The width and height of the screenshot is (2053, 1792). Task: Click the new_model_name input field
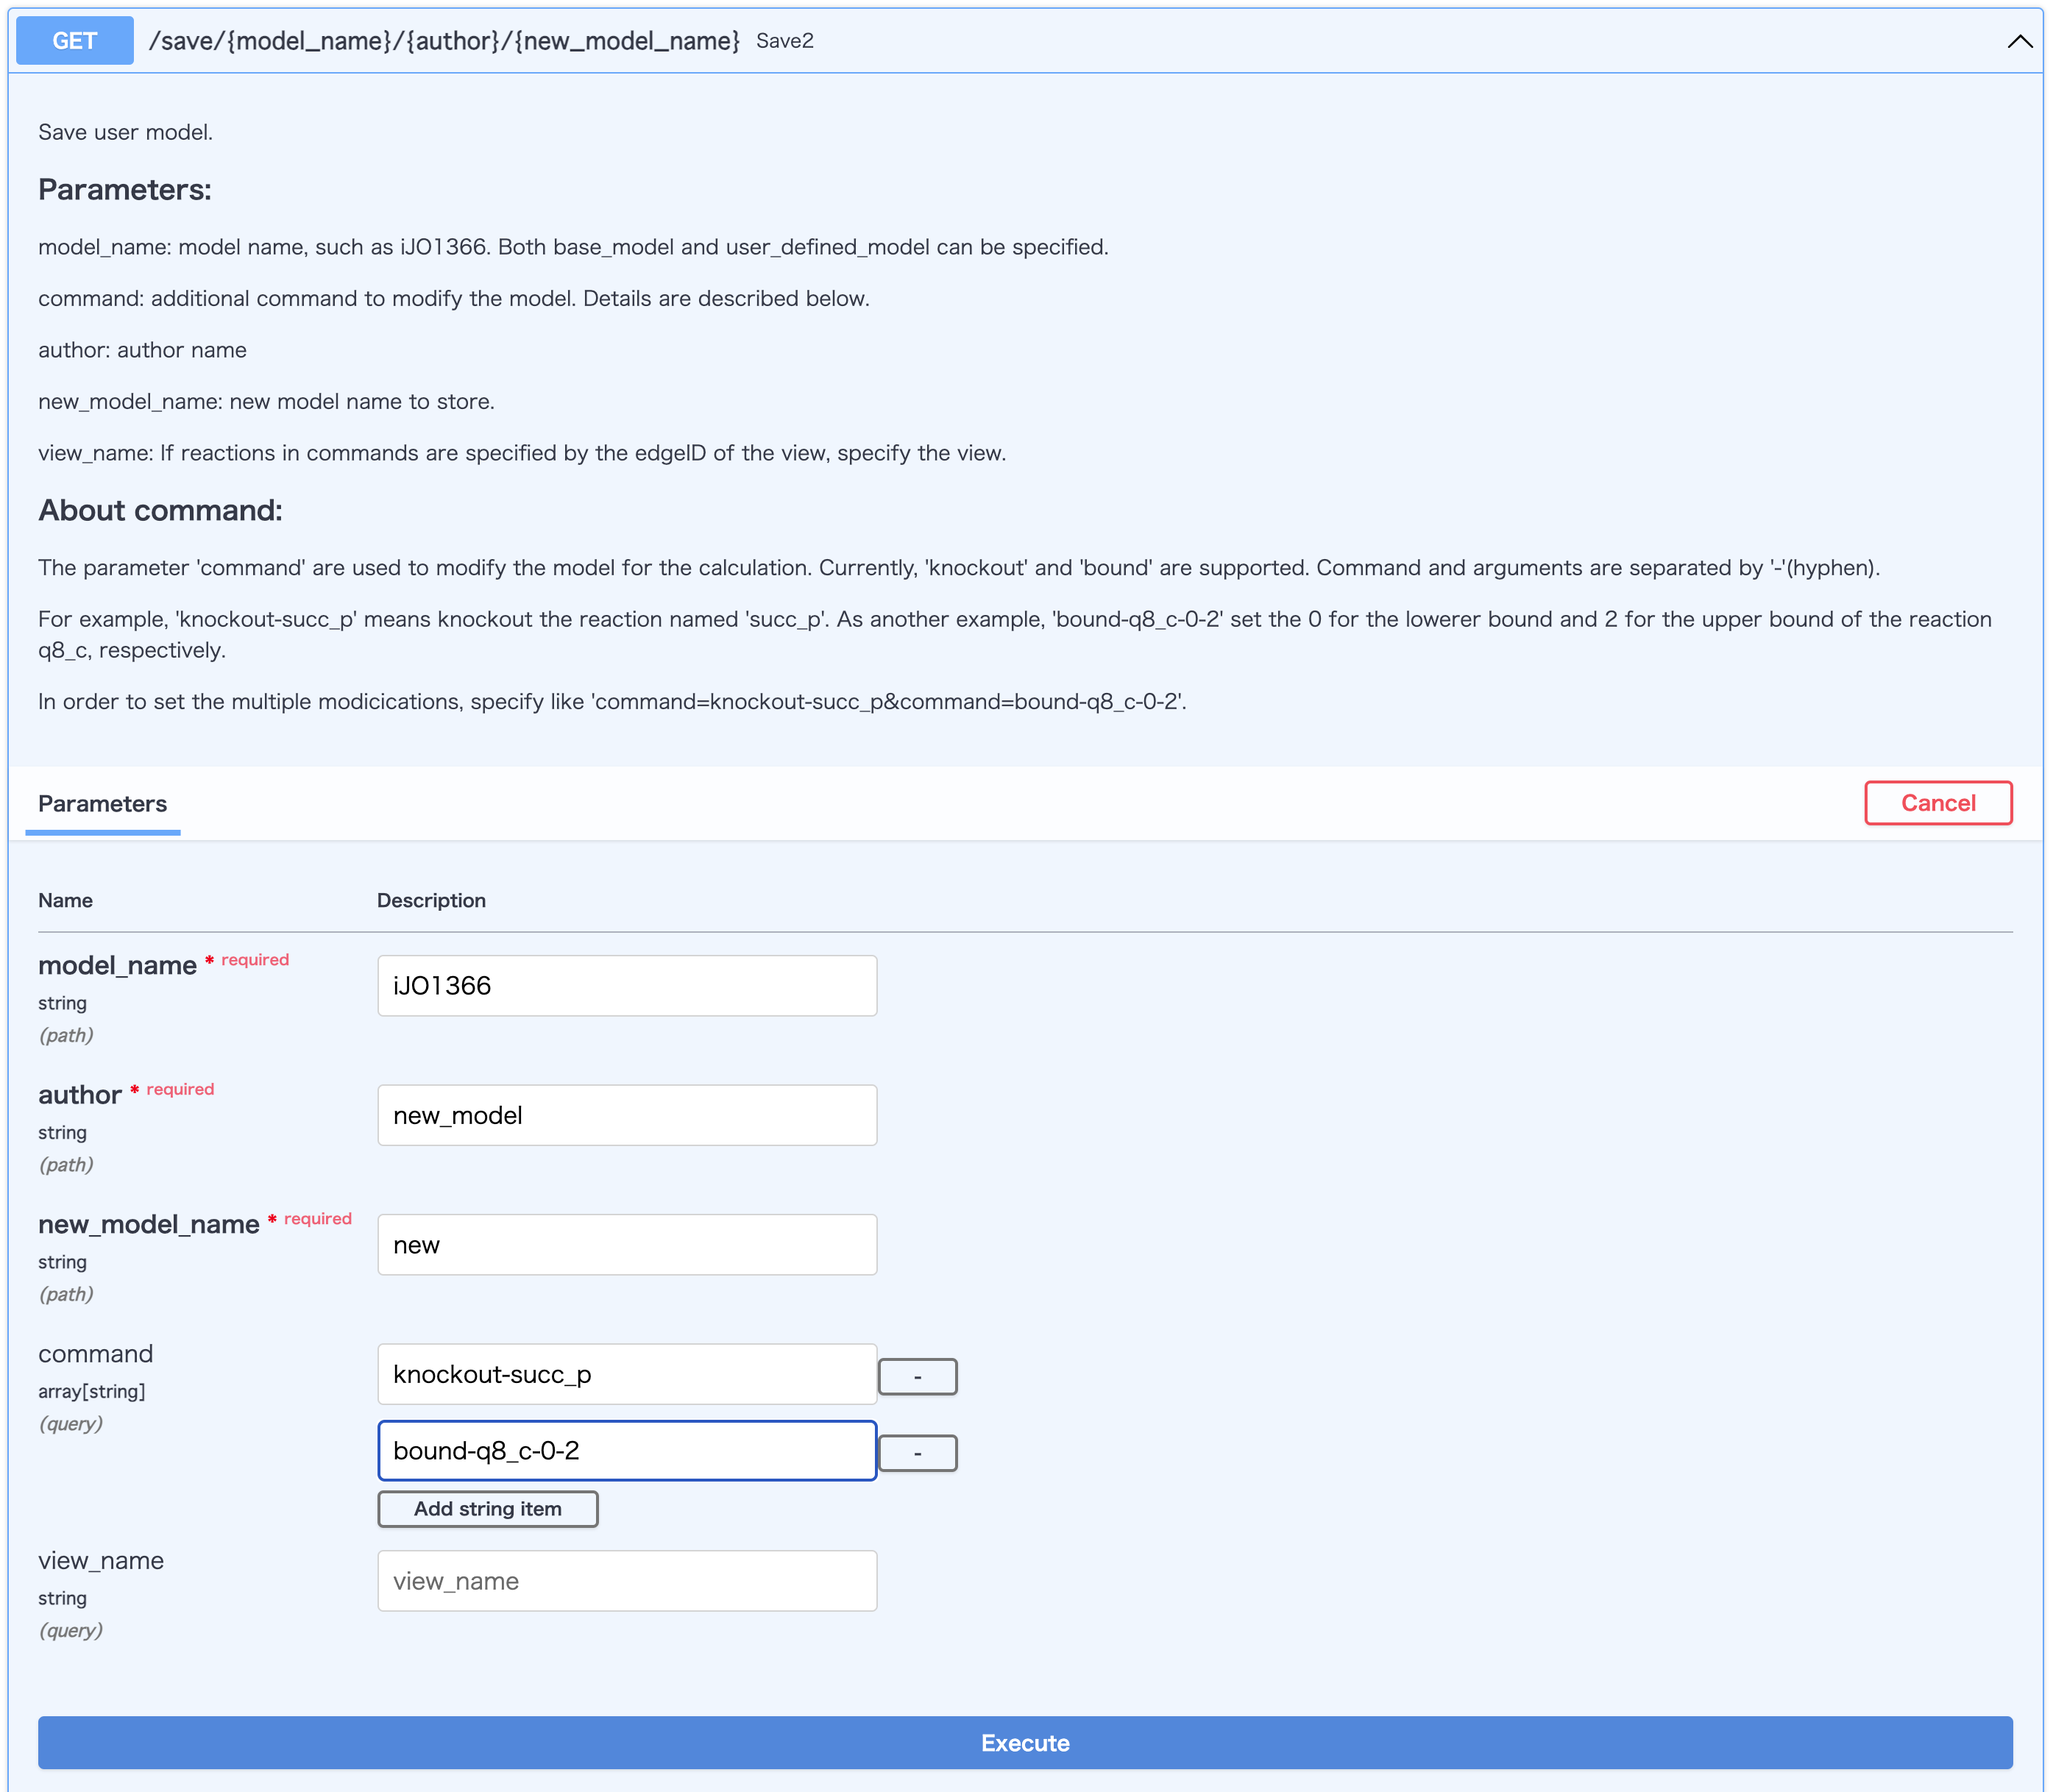tap(626, 1245)
